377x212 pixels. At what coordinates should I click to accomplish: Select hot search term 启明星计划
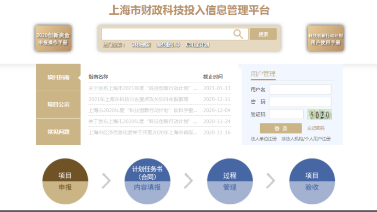click(x=197, y=45)
